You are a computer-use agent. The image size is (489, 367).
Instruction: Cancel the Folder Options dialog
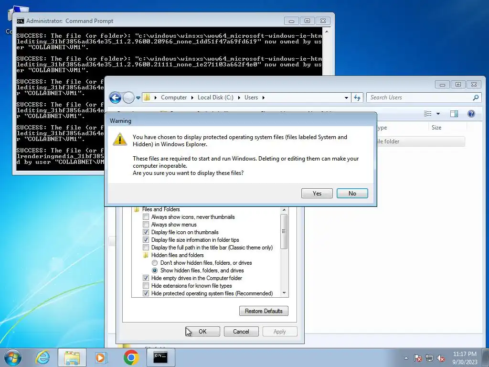pyautogui.click(x=241, y=332)
